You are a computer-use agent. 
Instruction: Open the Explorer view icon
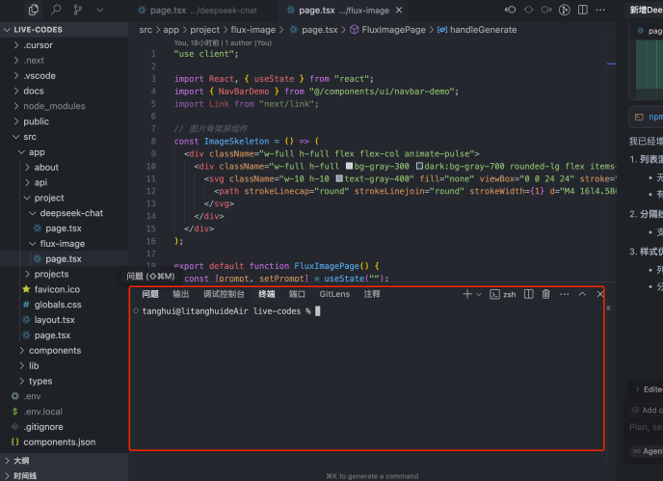click(x=35, y=10)
